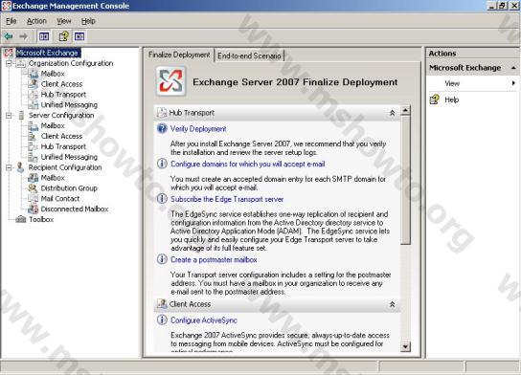Viewport: 521px width, 375px height.
Task: Collapse the Client Access section chevron
Action: pyautogui.click(x=392, y=304)
